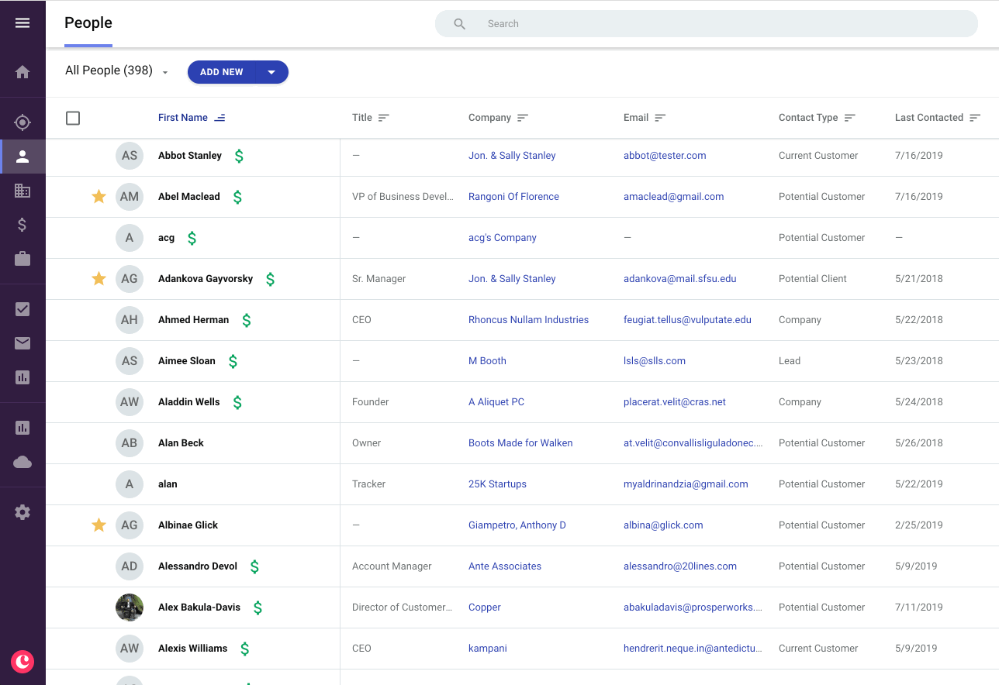Screen dimensions: 999x685
Task: Click inside the Search field
Action: (707, 24)
